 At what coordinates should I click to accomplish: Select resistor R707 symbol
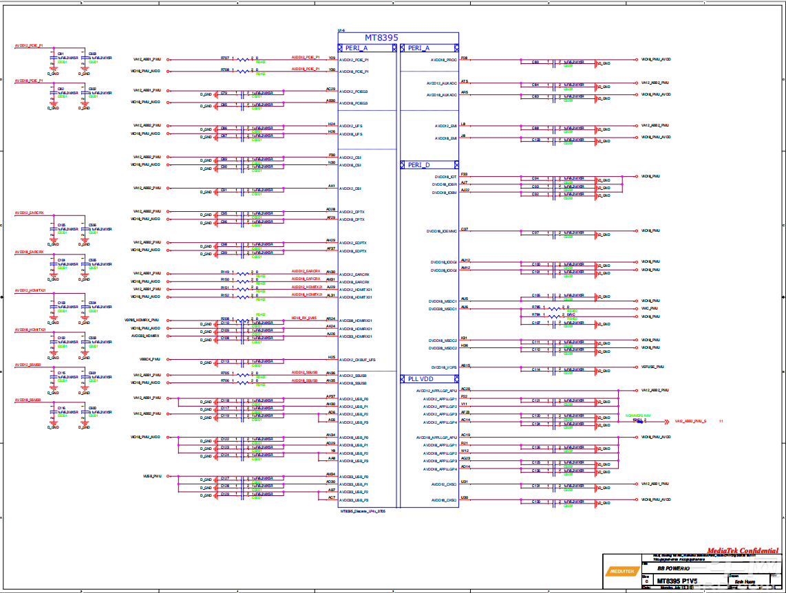pyautogui.click(x=244, y=60)
